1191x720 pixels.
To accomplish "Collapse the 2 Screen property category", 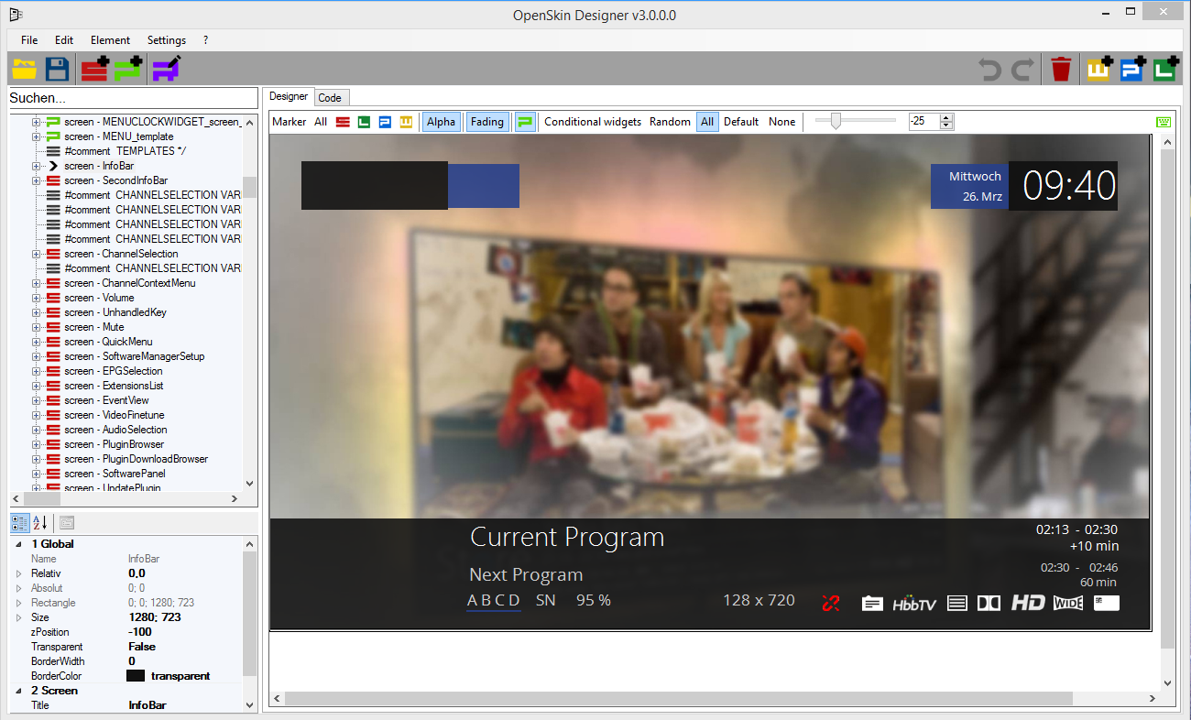I will pyautogui.click(x=18, y=691).
